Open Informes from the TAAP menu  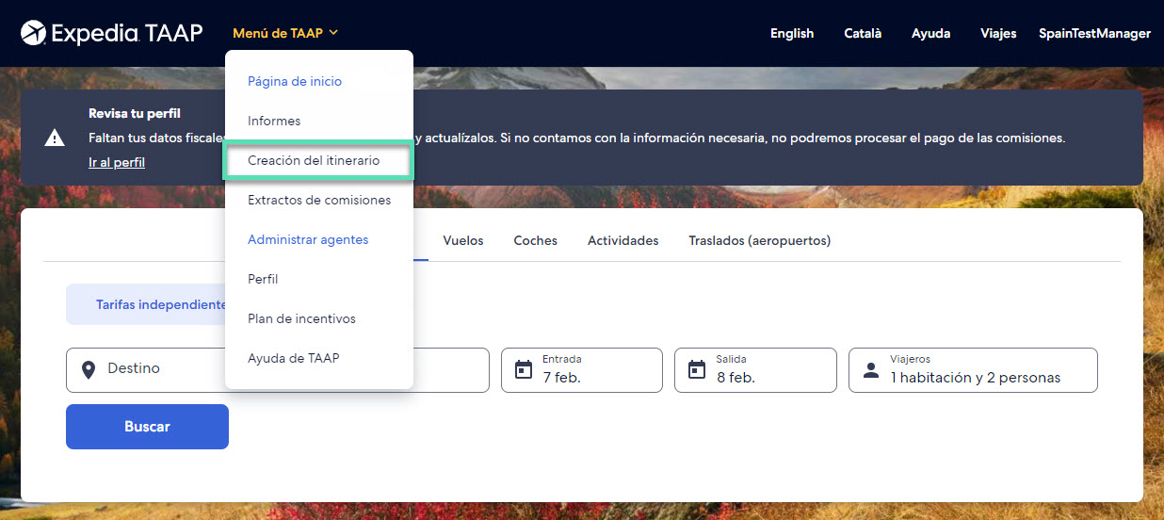click(274, 121)
